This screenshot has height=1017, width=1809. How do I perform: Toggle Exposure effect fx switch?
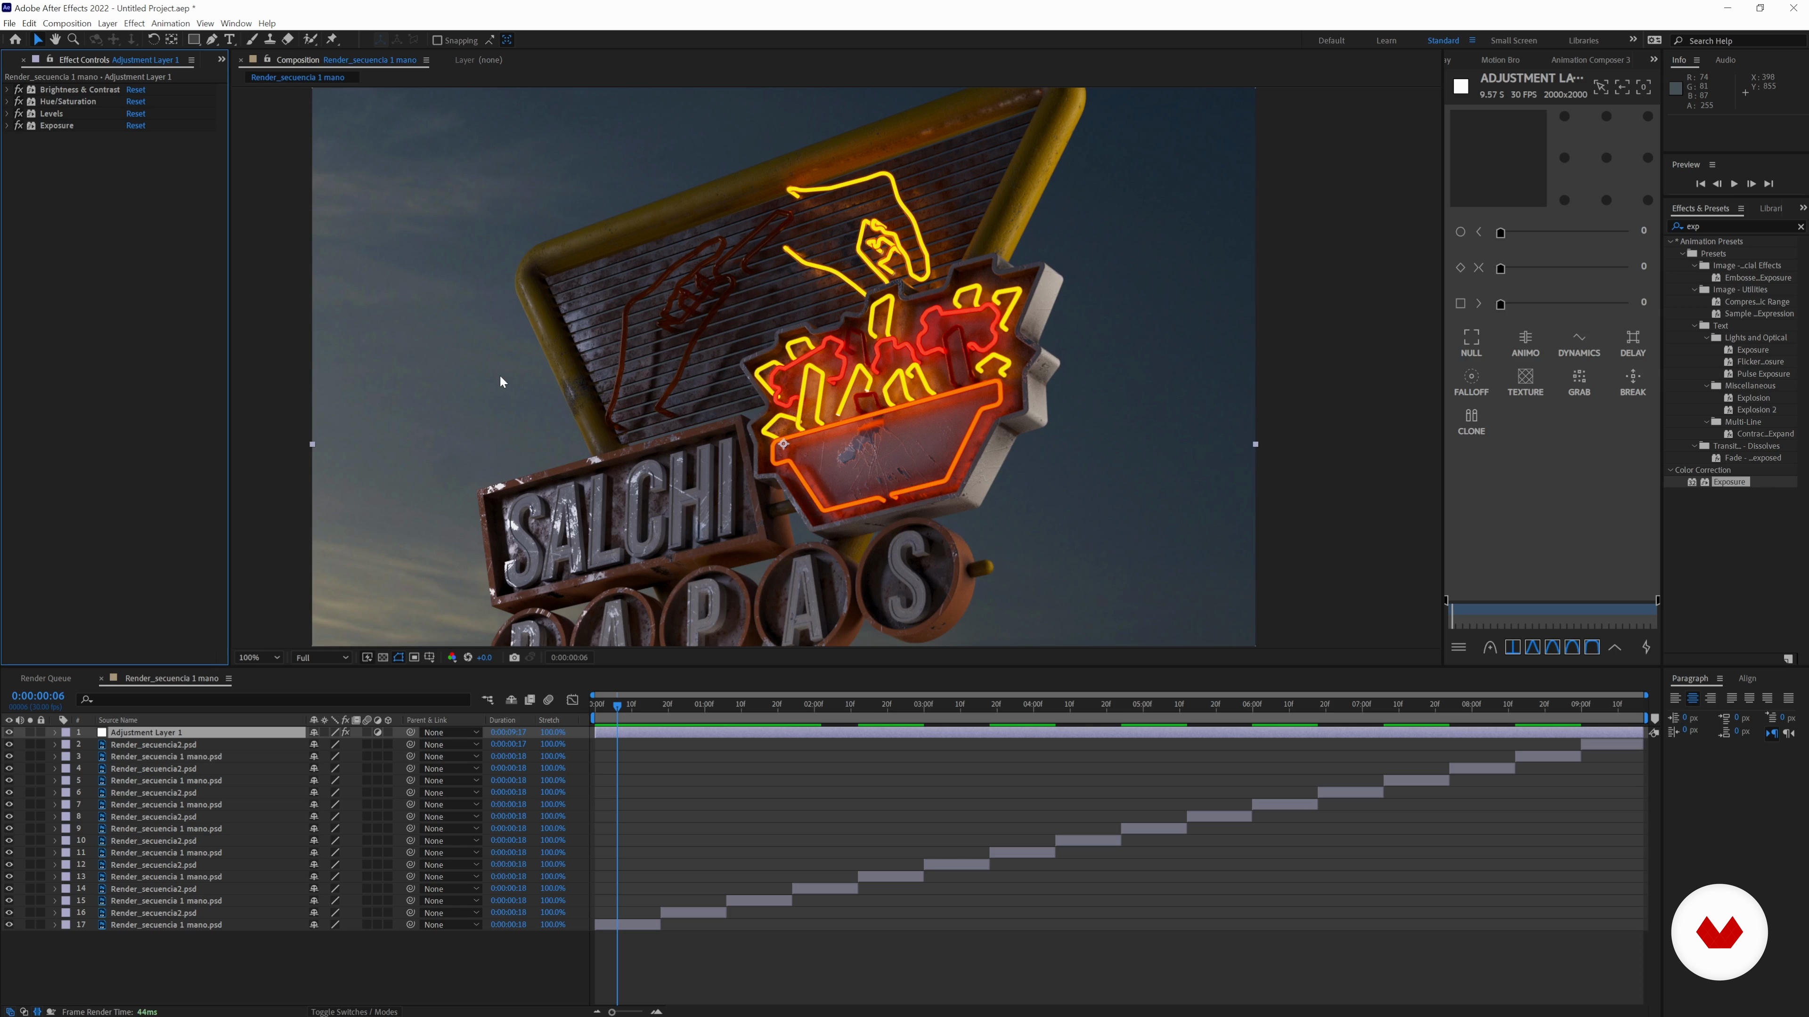pos(19,125)
